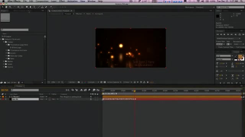Toggle the Preview panel loop option
The image size is (245, 137).
[x=240, y=35]
